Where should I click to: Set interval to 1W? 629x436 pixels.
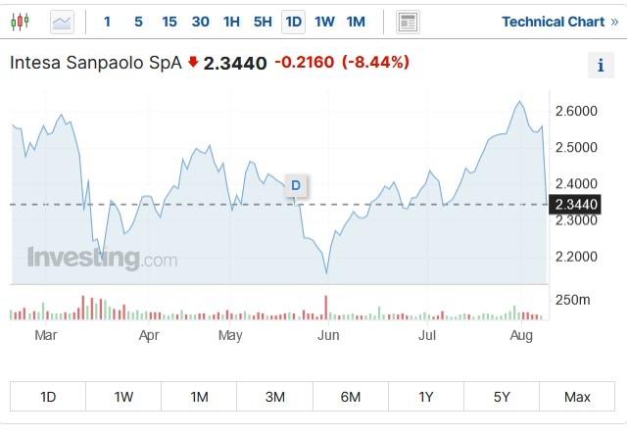click(324, 22)
